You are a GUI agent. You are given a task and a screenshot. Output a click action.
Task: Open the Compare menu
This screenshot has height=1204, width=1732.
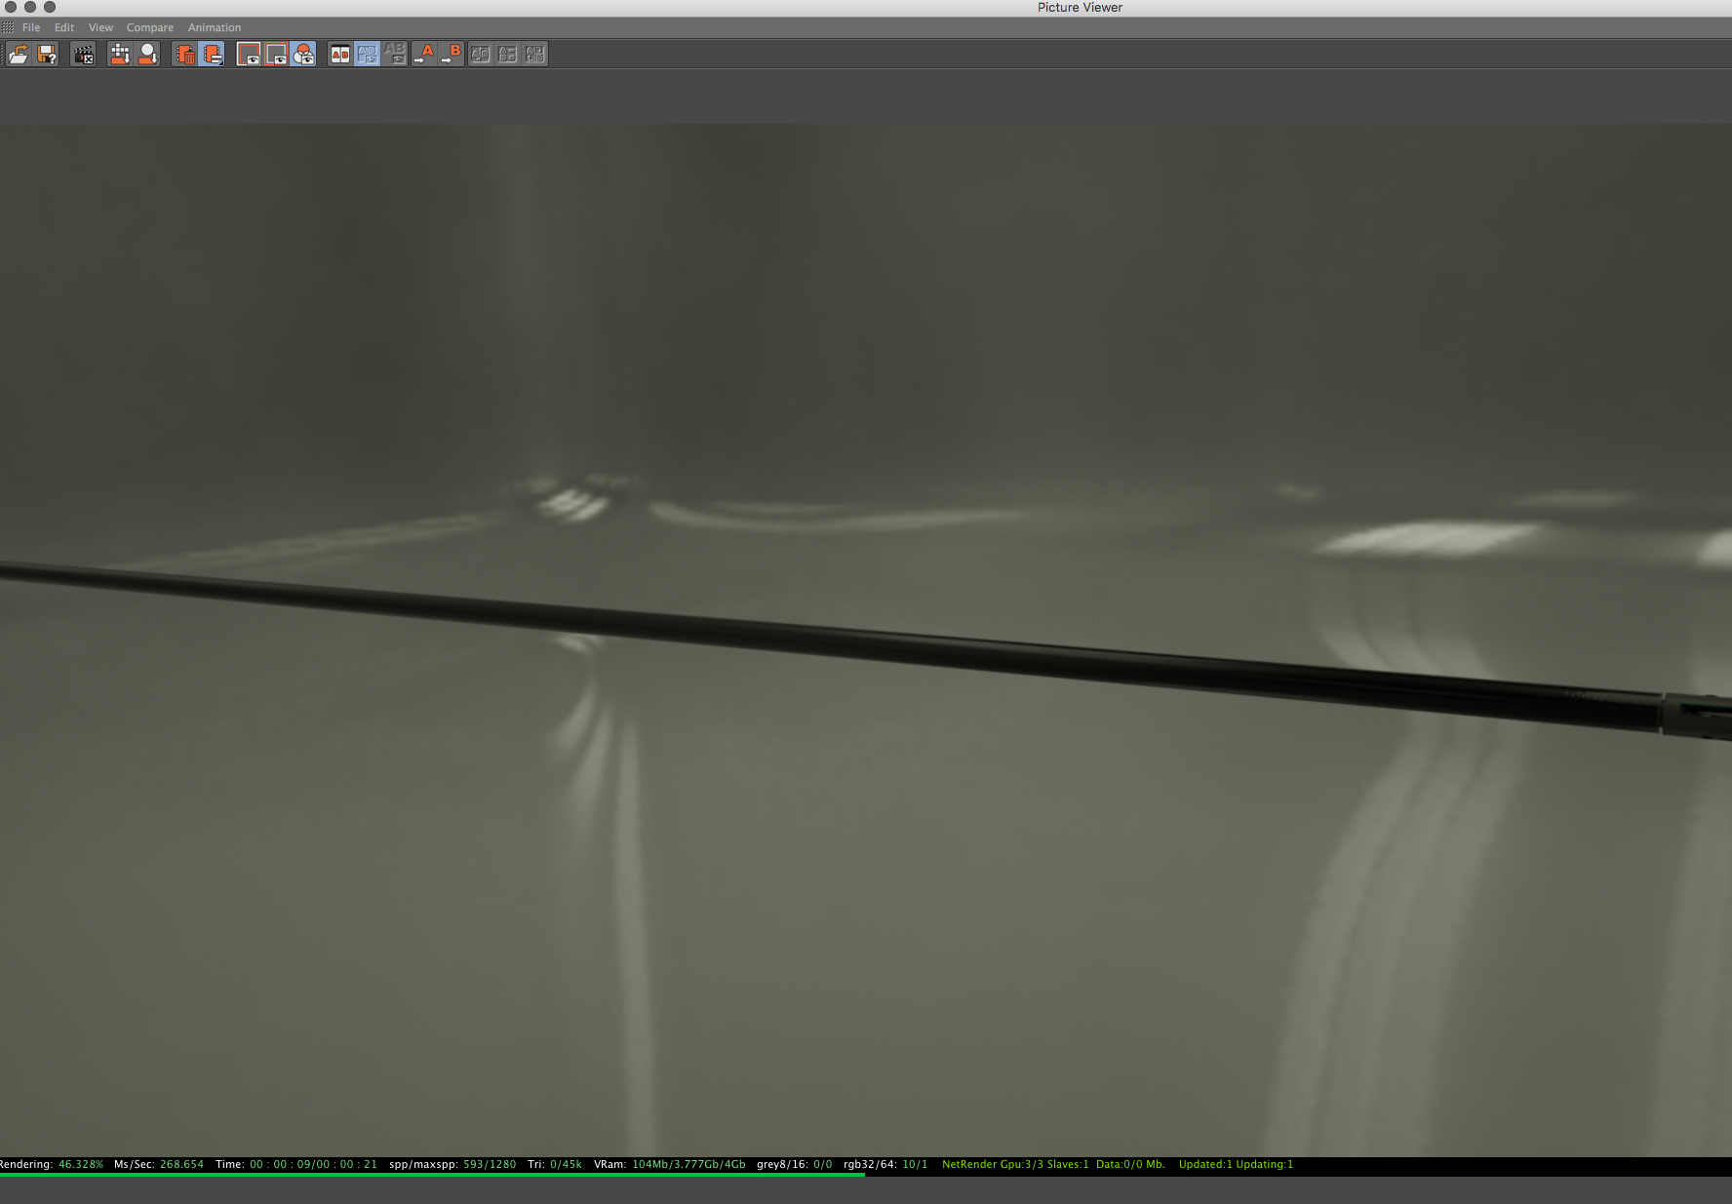[x=150, y=27]
